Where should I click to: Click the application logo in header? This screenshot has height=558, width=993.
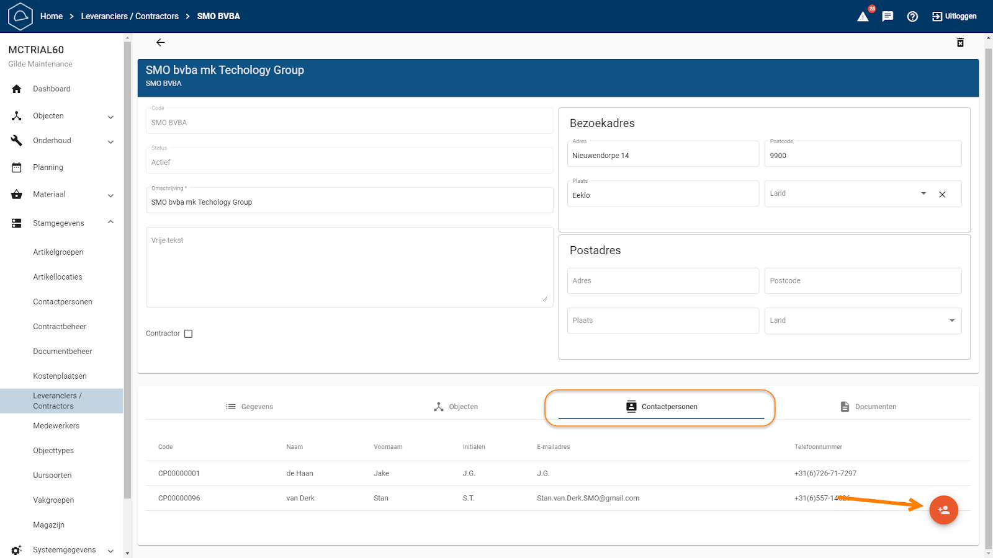[20, 16]
